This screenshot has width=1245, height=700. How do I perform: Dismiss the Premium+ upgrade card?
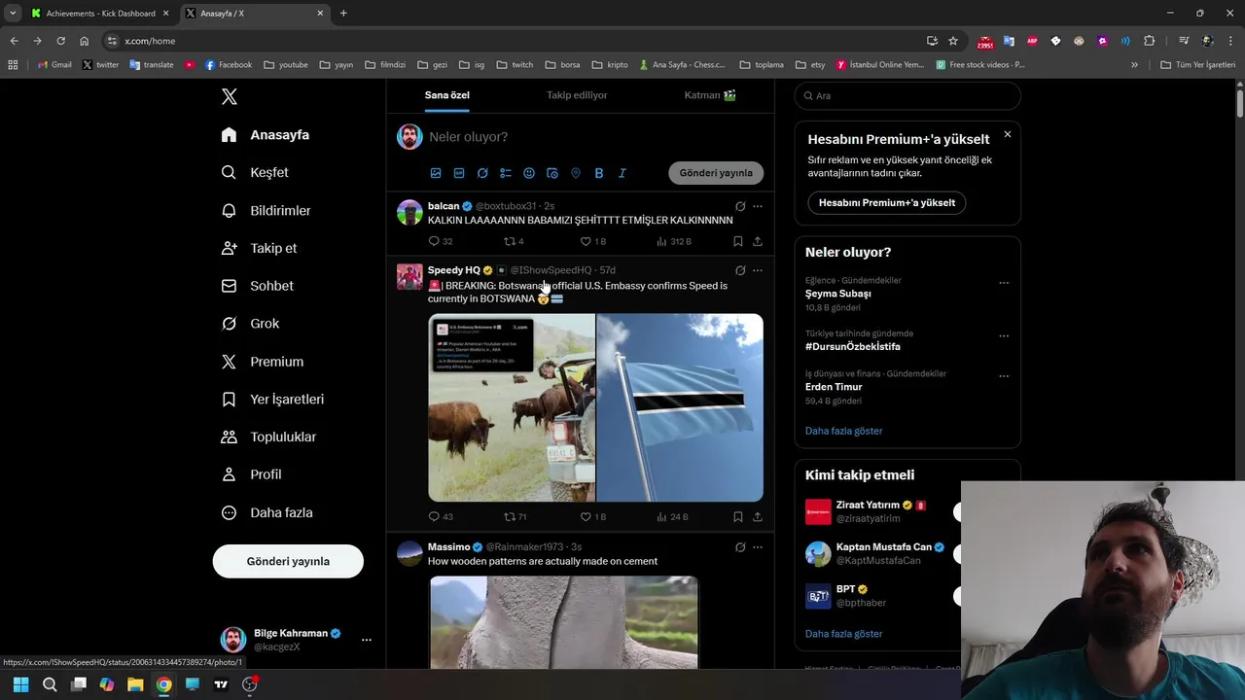(1008, 134)
